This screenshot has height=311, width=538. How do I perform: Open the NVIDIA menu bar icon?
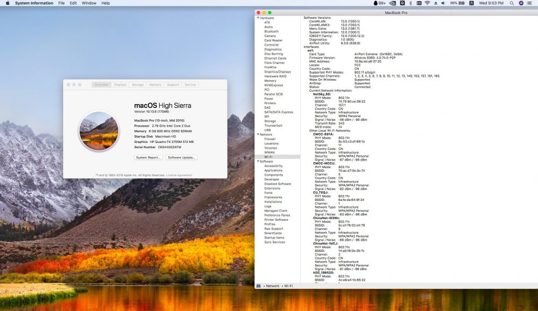[x=393, y=3]
